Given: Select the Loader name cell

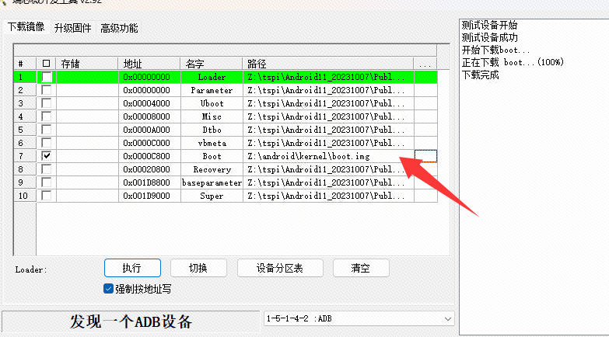Looking at the screenshot, I should pos(212,77).
